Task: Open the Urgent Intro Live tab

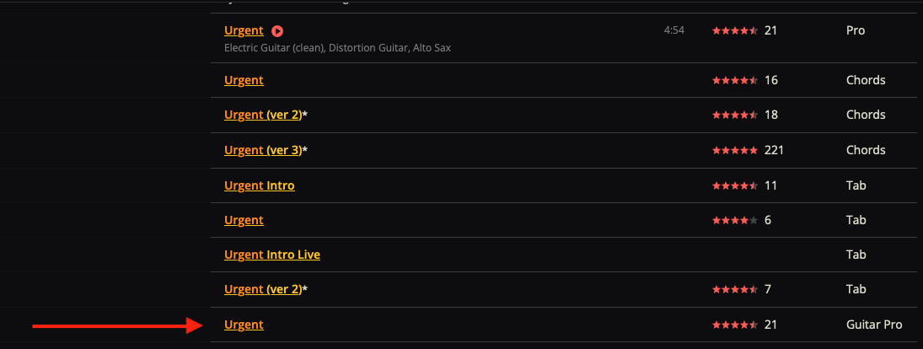Action: pos(272,255)
